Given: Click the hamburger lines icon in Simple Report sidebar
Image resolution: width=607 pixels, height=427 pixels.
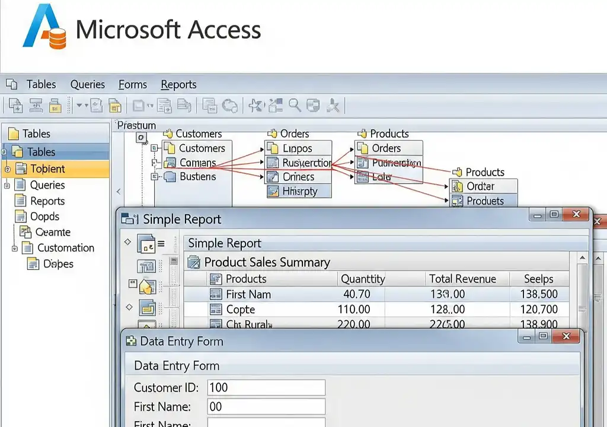Looking at the screenshot, I should (x=161, y=244).
